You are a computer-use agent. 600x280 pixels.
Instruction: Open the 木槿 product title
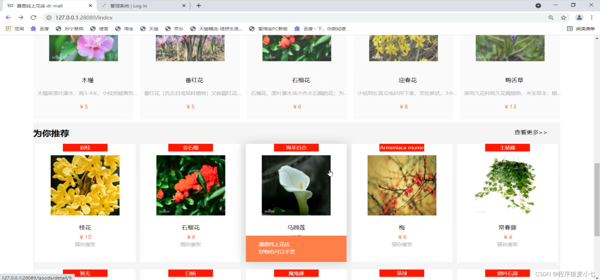[87, 80]
